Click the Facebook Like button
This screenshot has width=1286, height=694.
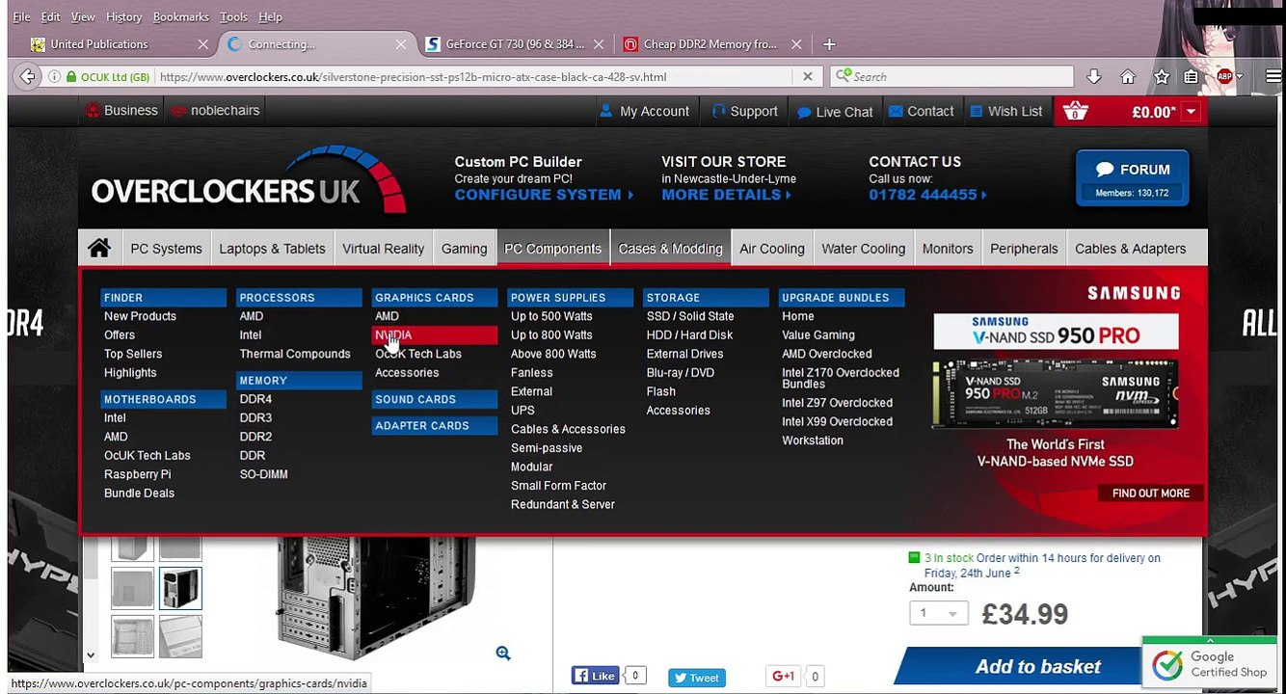594,677
